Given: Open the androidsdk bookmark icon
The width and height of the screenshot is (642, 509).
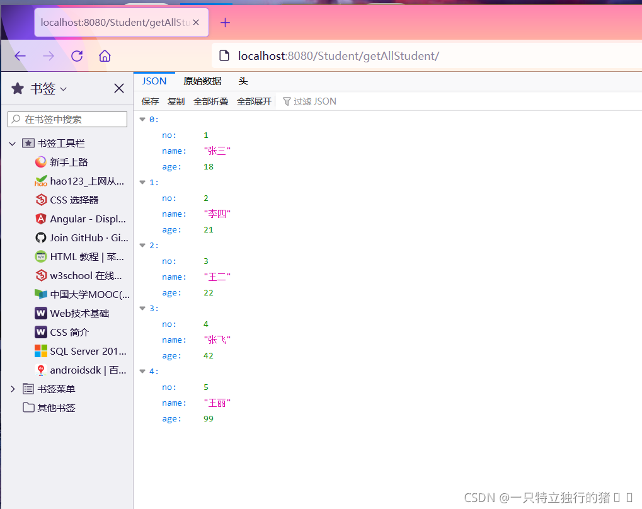Looking at the screenshot, I should coord(40,370).
